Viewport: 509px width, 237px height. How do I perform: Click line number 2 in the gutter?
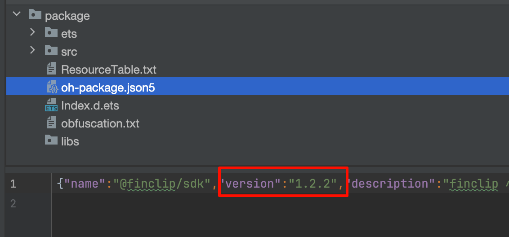[x=13, y=204]
